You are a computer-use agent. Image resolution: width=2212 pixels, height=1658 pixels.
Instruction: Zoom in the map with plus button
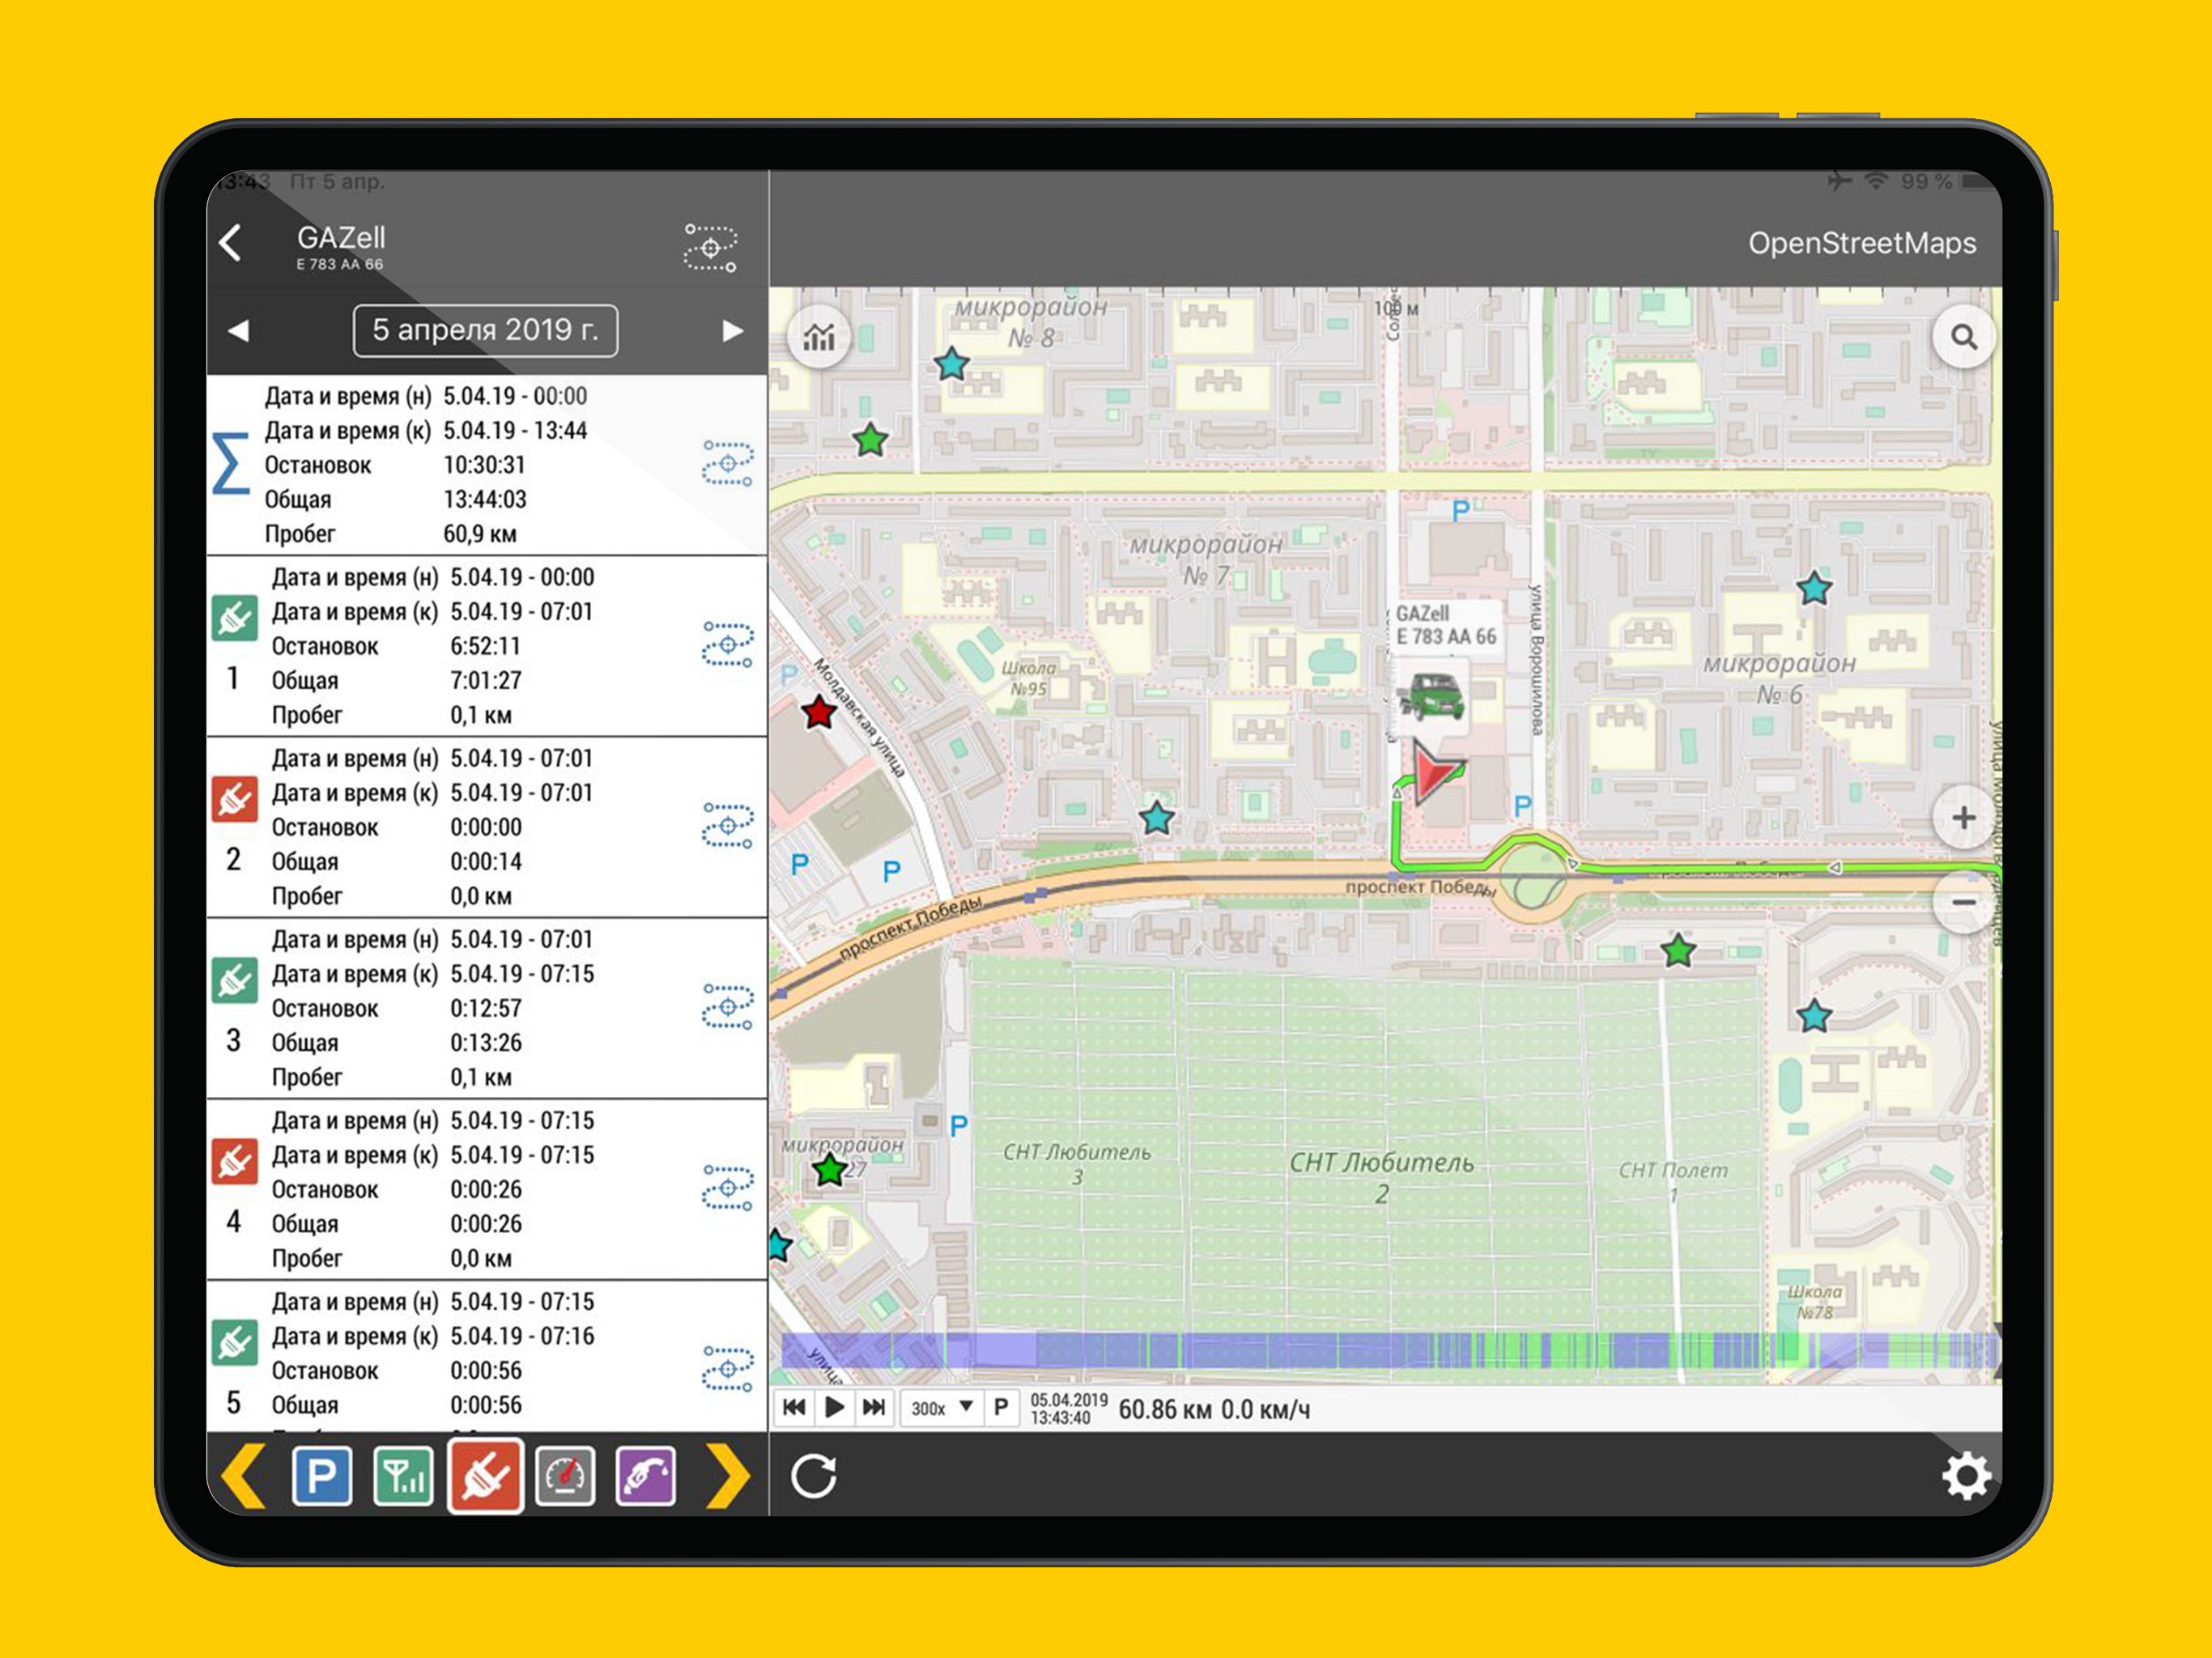[1964, 818]
